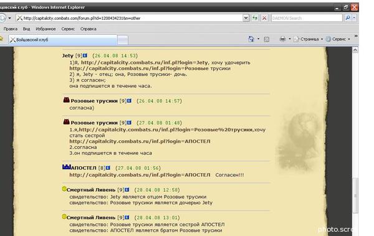This screenshot has height=236, width=374.
Task: Open the Правка menu
Action: coord(10,29)
